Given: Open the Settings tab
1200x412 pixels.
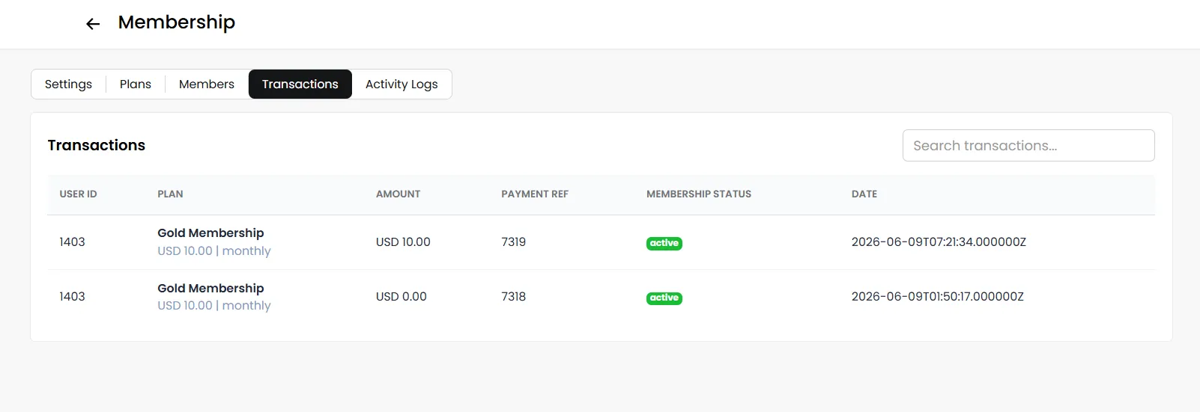Looking at the screenshot, I should click(x=68, y=84).
